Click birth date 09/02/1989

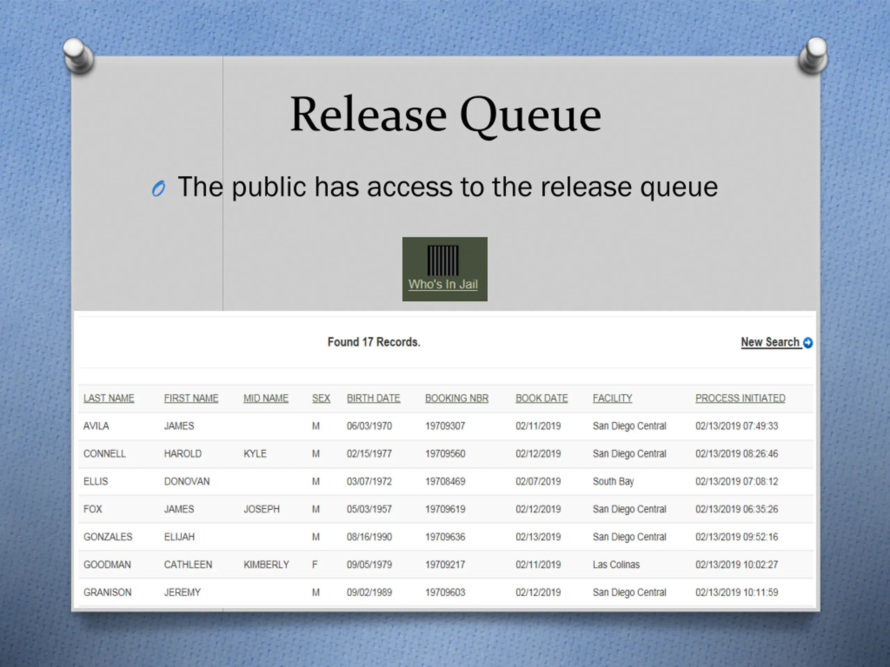click(x=369, y=593)
